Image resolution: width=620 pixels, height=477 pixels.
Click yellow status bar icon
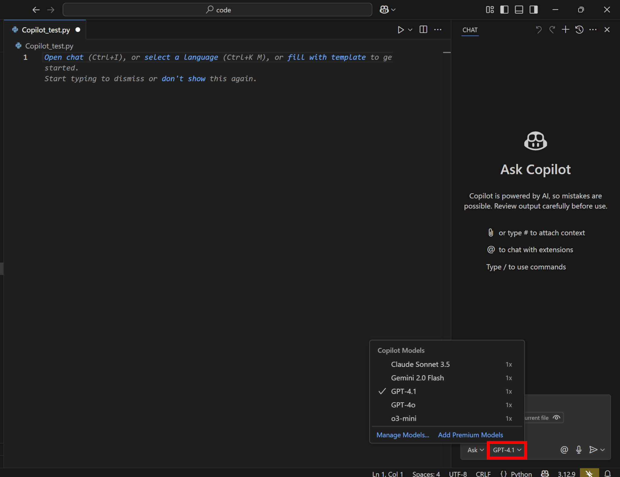pos(589,473)
